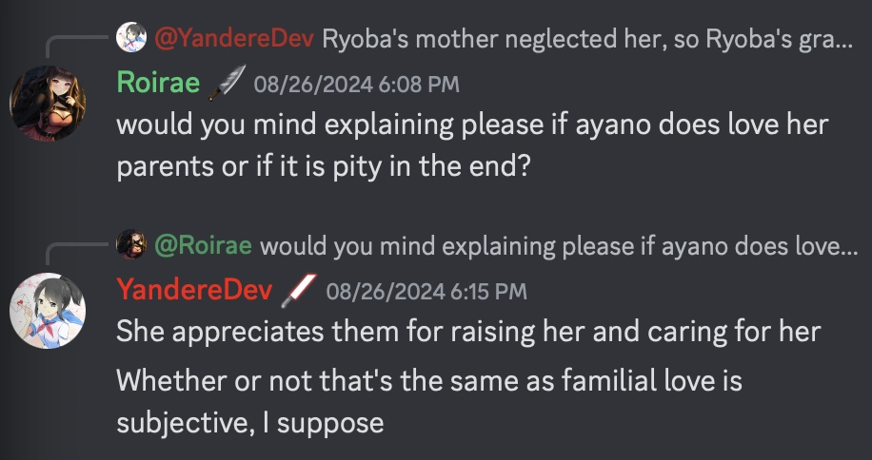The width and height of the screenshot is (872, 460).
Task: Click the green Roirae username
Action: (158, 84)
